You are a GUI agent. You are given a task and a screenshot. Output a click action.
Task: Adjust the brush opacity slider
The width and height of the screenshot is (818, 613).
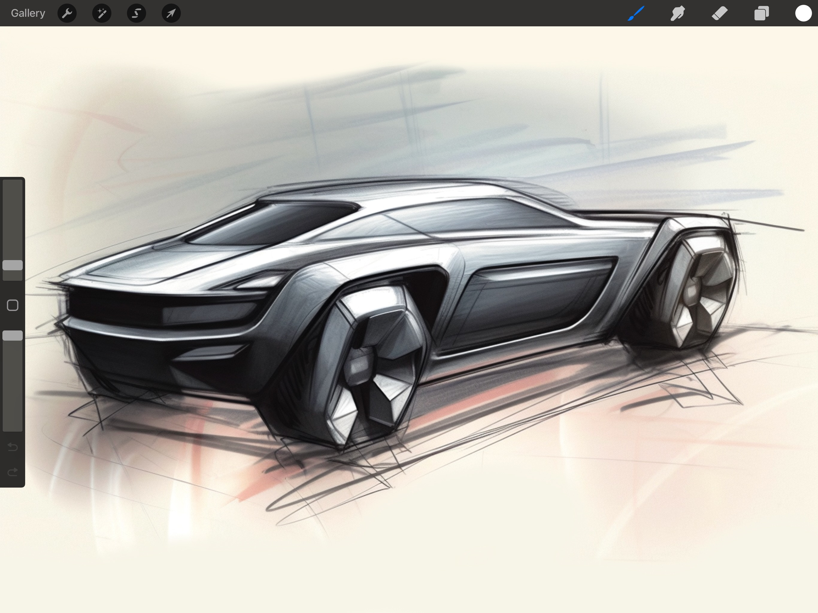coord(13,336)
